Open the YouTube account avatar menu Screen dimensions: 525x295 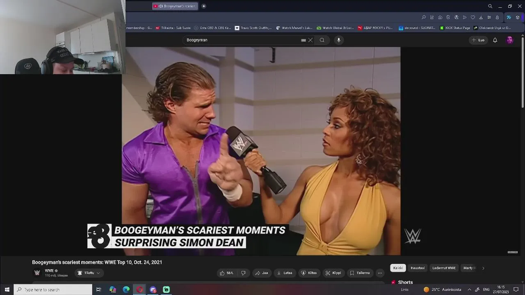[x=510, y=40]
